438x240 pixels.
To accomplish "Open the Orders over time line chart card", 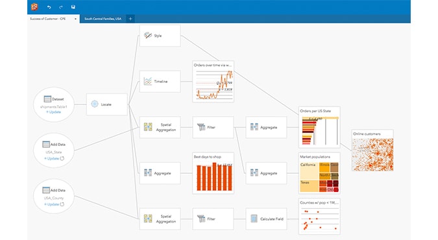I will coord(213,81).
